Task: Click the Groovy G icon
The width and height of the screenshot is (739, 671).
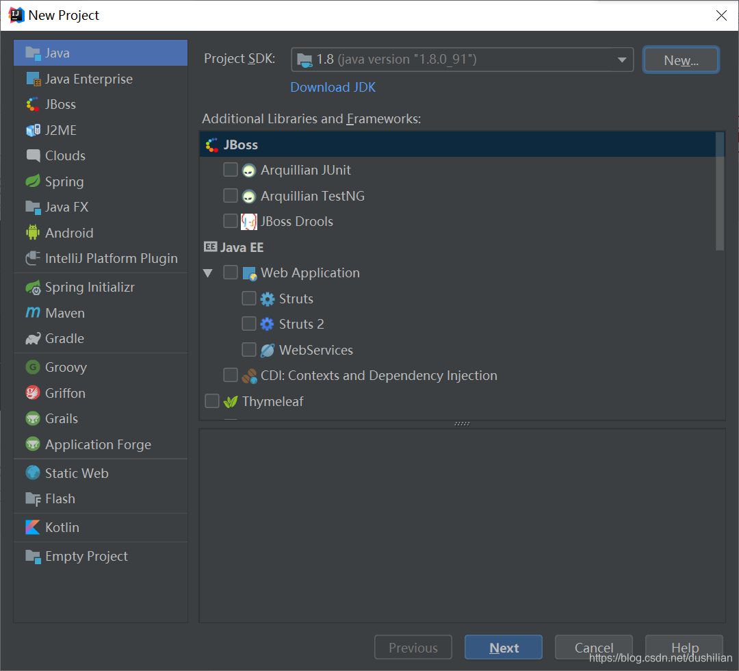Action: 33,367
